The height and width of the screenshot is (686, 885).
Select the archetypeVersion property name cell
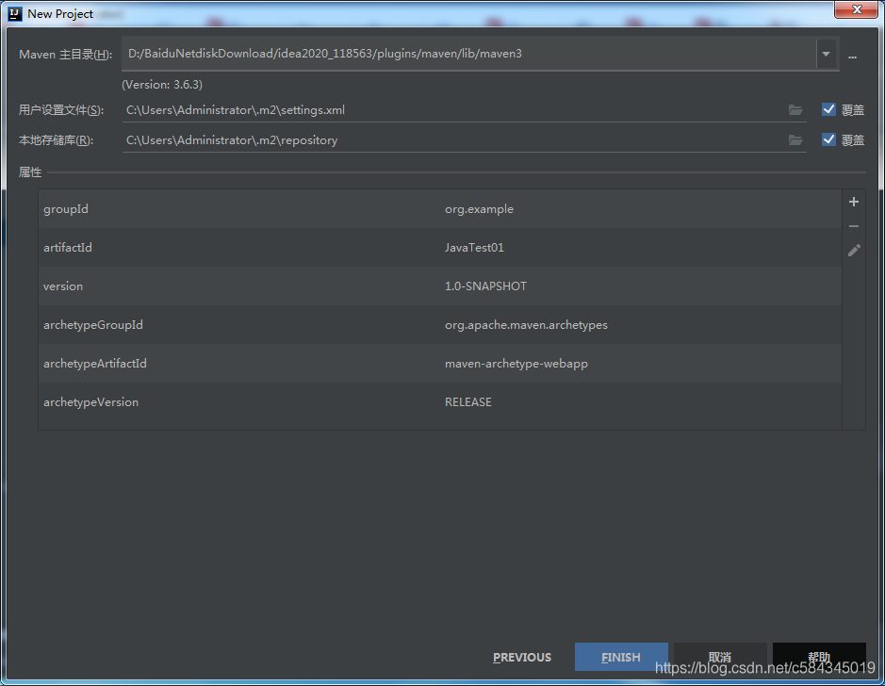tap(239, 402)
